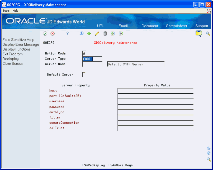Click the Property Value column header
213x170 pixels.
tap(157, 85)
